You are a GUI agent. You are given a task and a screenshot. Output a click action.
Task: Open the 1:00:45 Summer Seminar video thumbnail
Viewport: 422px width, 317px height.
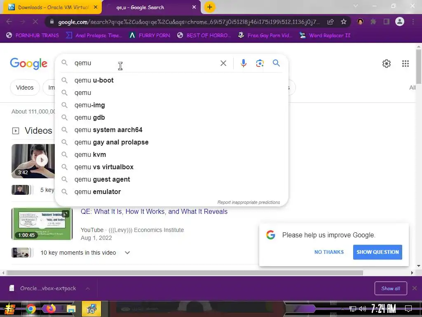[42, 224]
